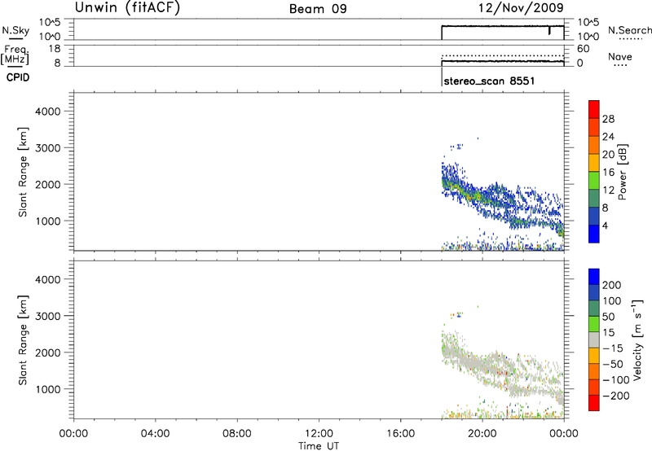
Task: Click the '12:00' time tick label
Action: [319, 434]
